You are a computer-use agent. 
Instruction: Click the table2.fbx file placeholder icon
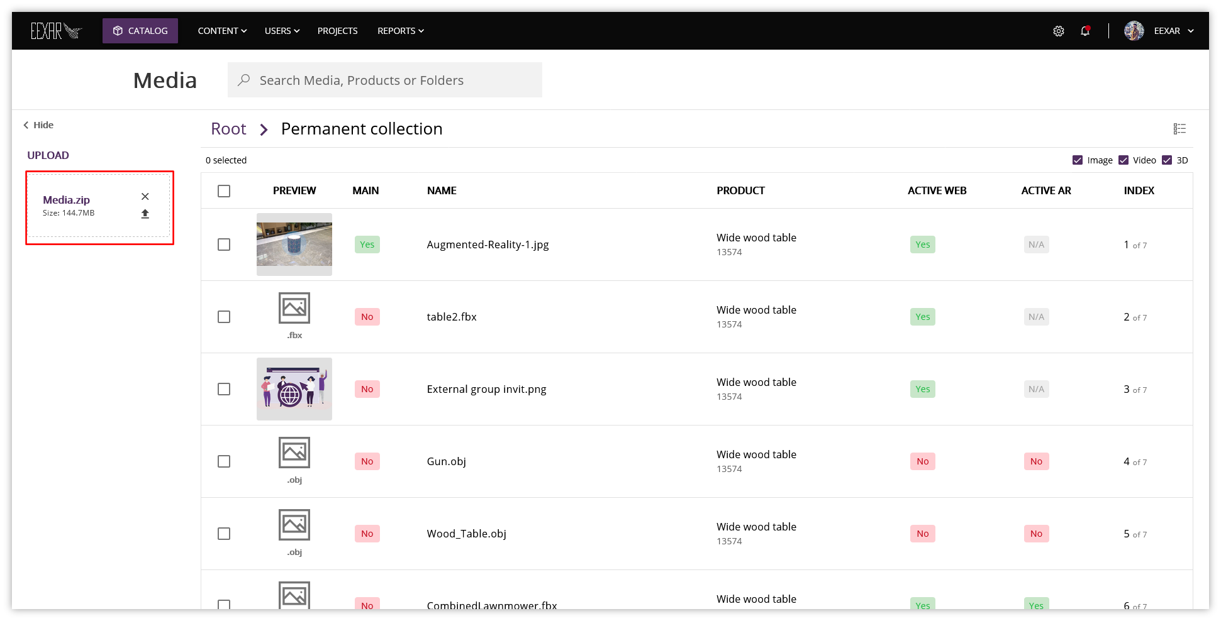tap(294, 308)
